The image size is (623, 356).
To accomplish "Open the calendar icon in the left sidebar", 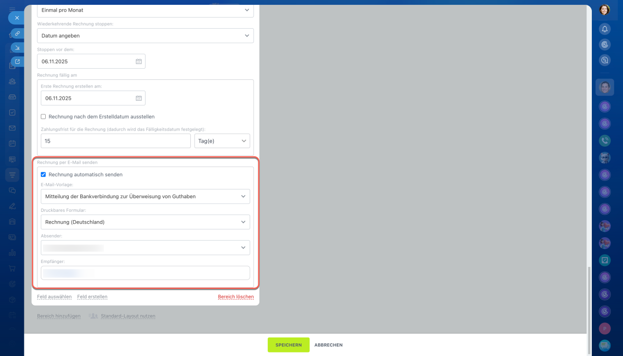I will (12, 144).
